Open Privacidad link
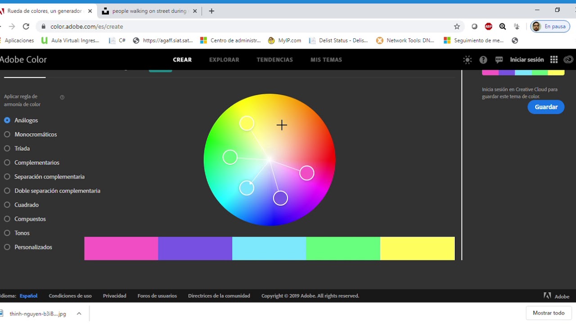The width and height of the screenshot is (576, 324). coord(114,296)
